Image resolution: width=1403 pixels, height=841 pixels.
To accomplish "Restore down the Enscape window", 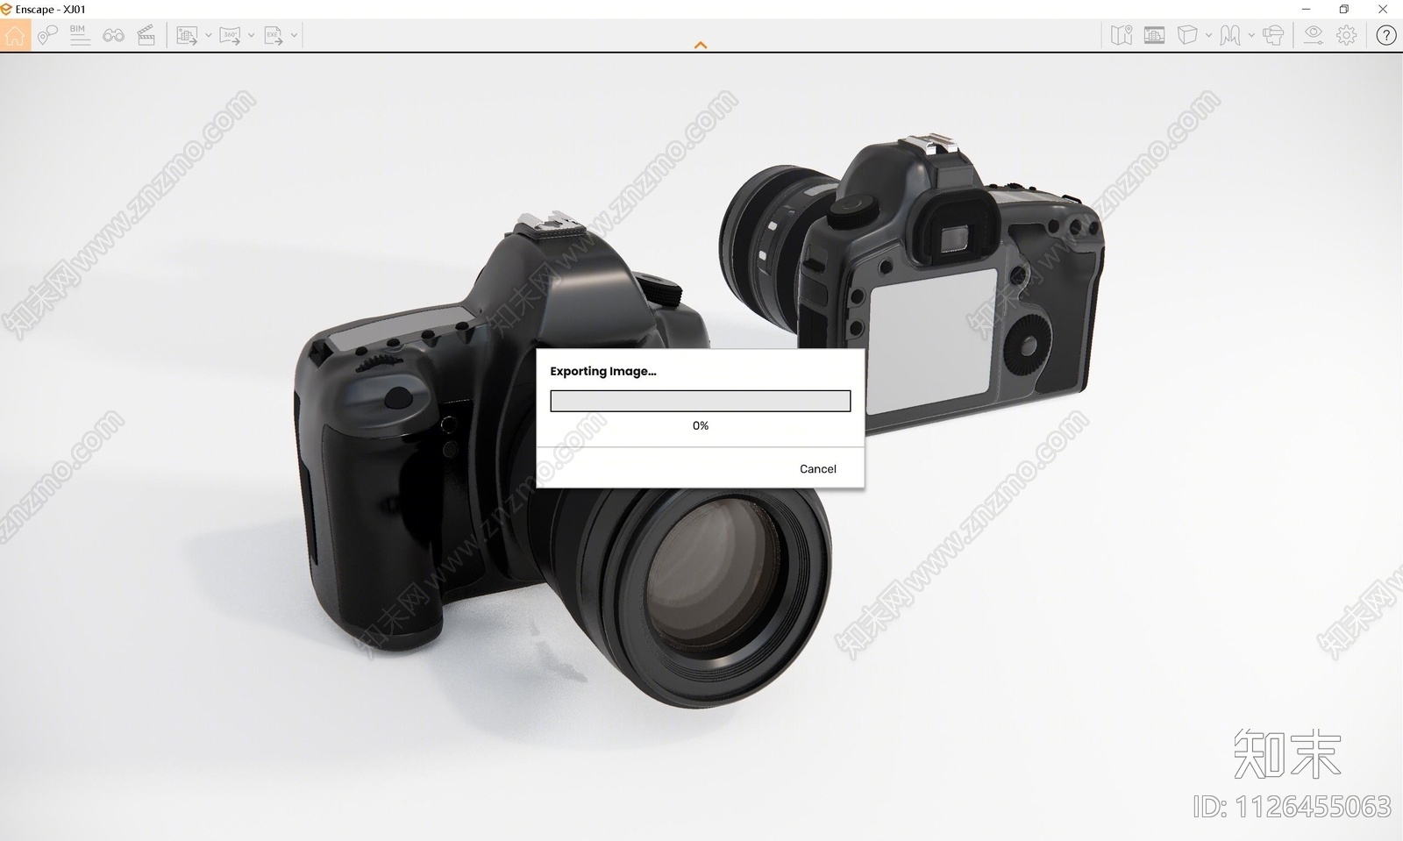I will click(1344, 9).
